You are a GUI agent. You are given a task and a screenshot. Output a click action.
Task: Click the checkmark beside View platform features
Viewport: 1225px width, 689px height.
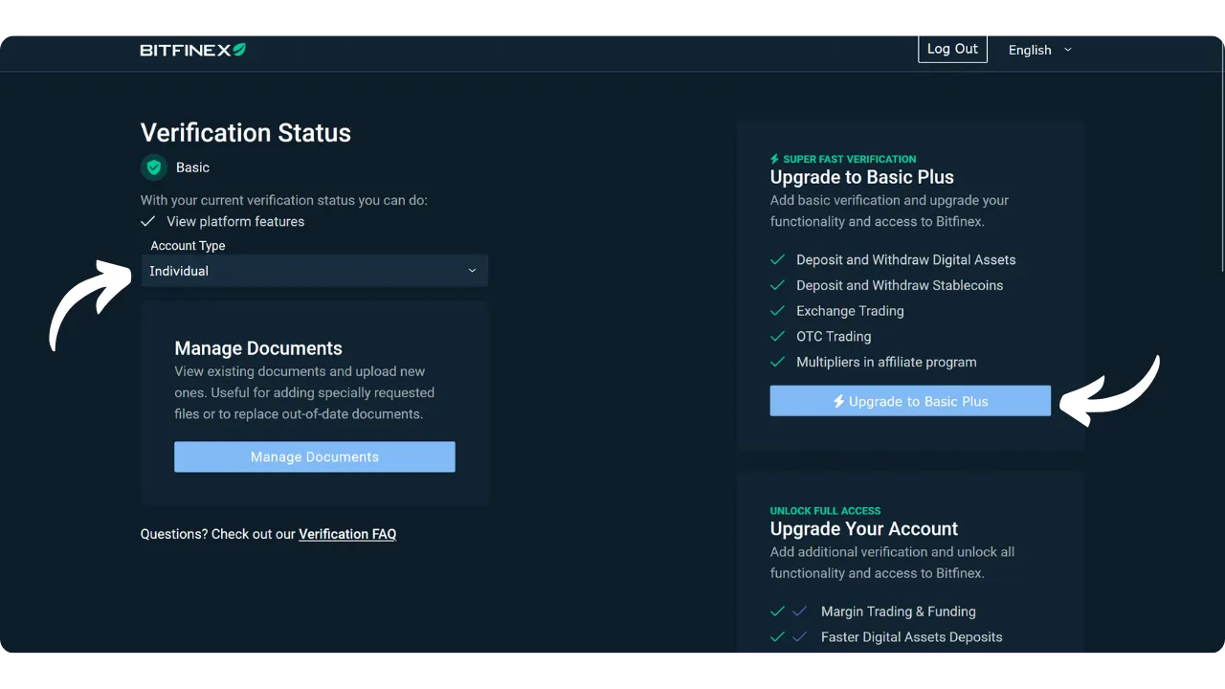147,221
